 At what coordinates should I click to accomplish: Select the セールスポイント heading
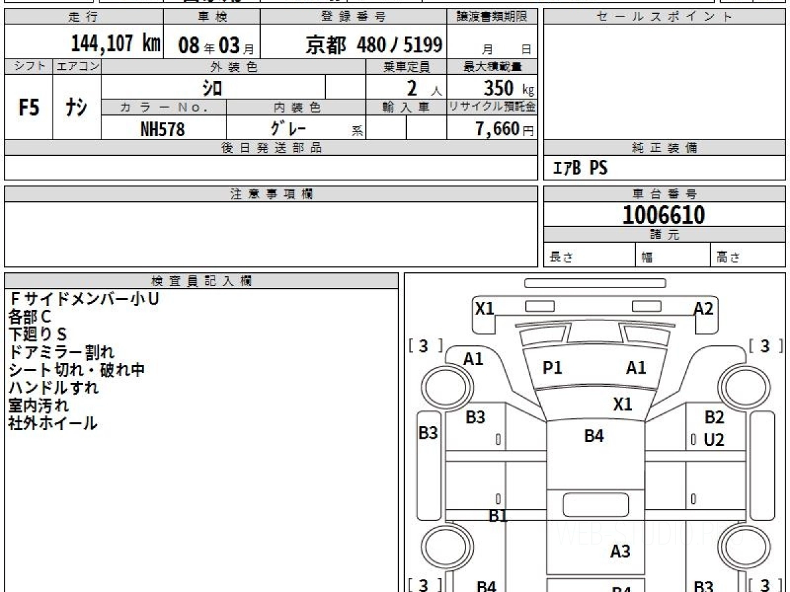[664, 17]
